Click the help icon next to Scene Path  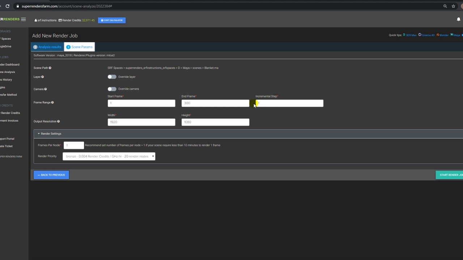pyautogui.click(x=50, y=68)
